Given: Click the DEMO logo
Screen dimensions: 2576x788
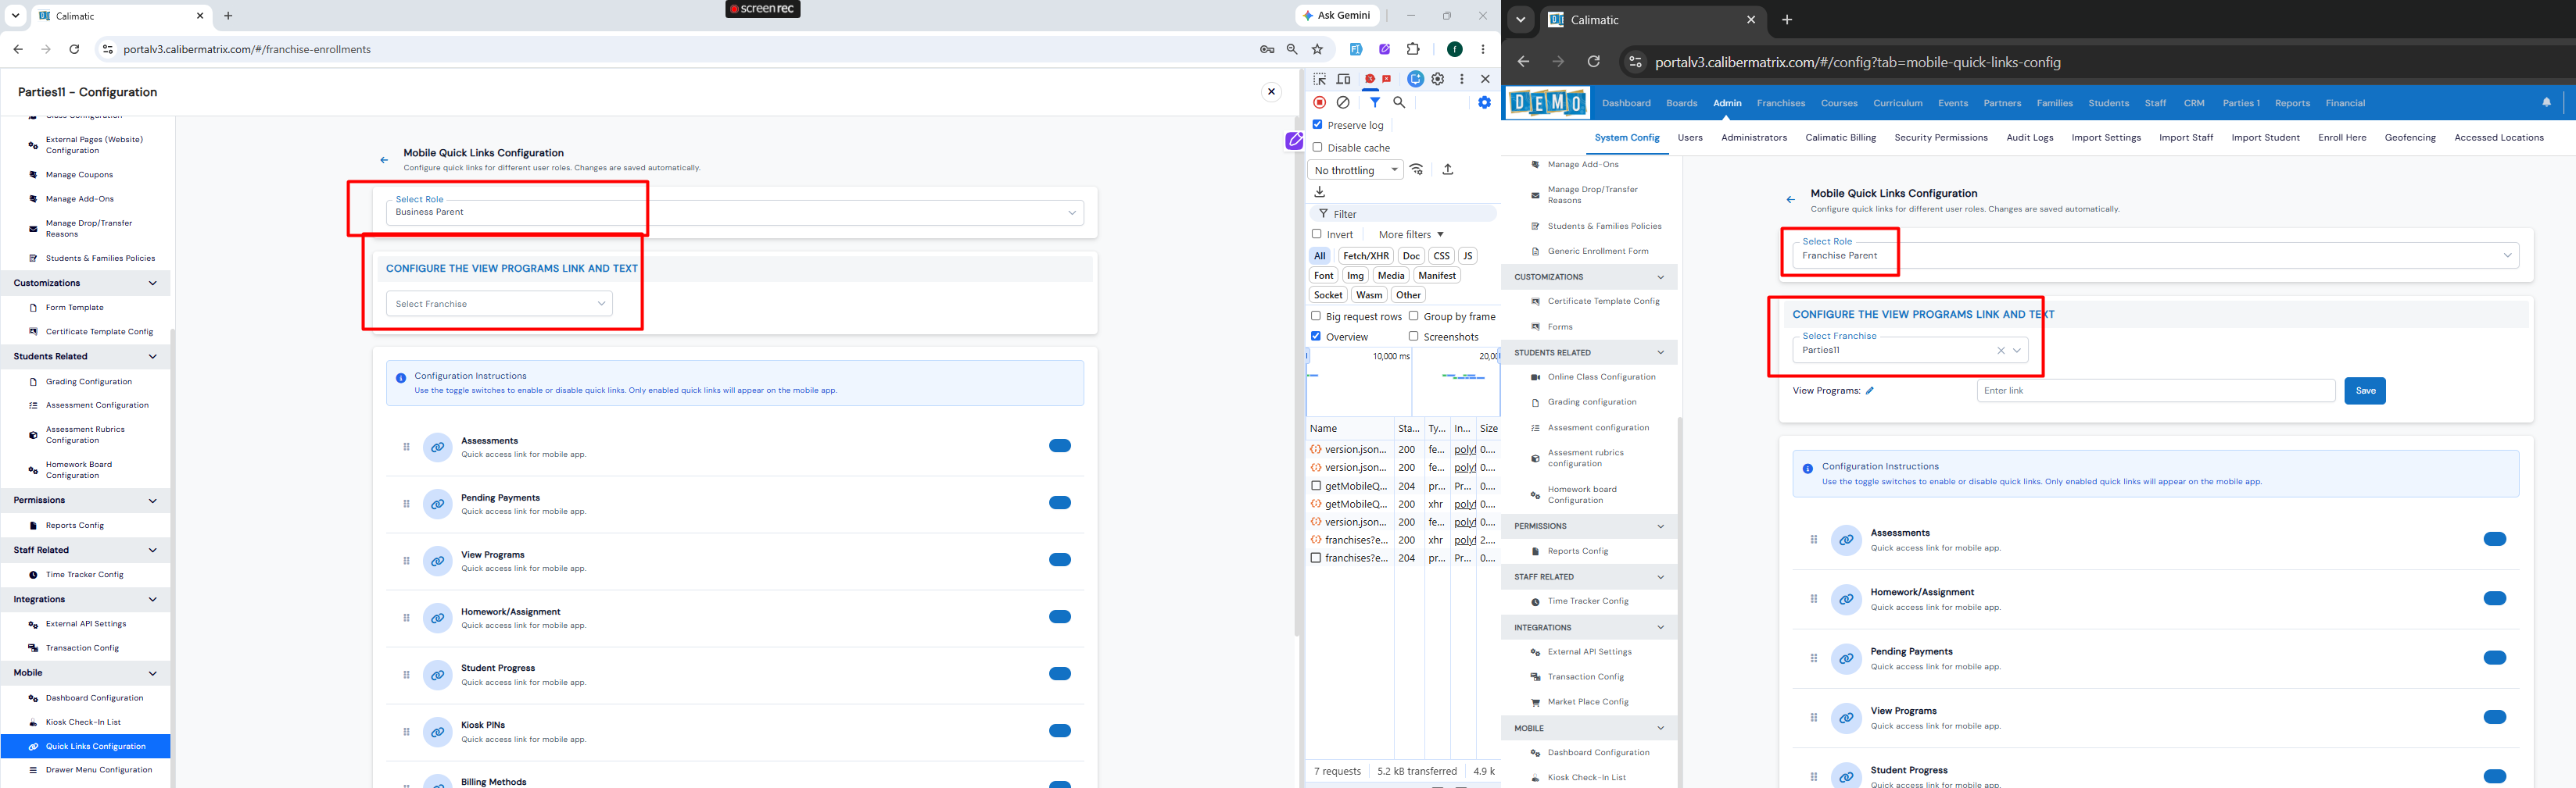Looking at the screenshot, I should pyautogui.click(x=1547, y=102).
